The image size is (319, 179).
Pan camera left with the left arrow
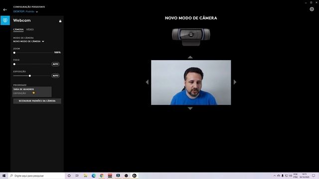tap(147, 82)
